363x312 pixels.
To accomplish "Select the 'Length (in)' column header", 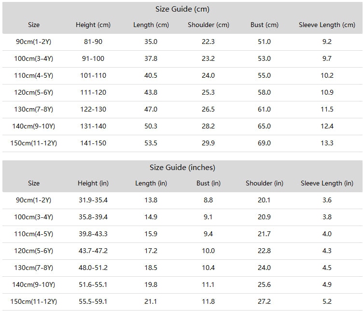I will click(x=151, y=183).
